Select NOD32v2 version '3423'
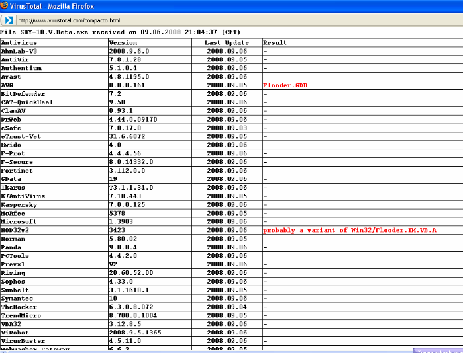Image resolution: width=463 pixels, height=353 pixels. pos(117,230)
